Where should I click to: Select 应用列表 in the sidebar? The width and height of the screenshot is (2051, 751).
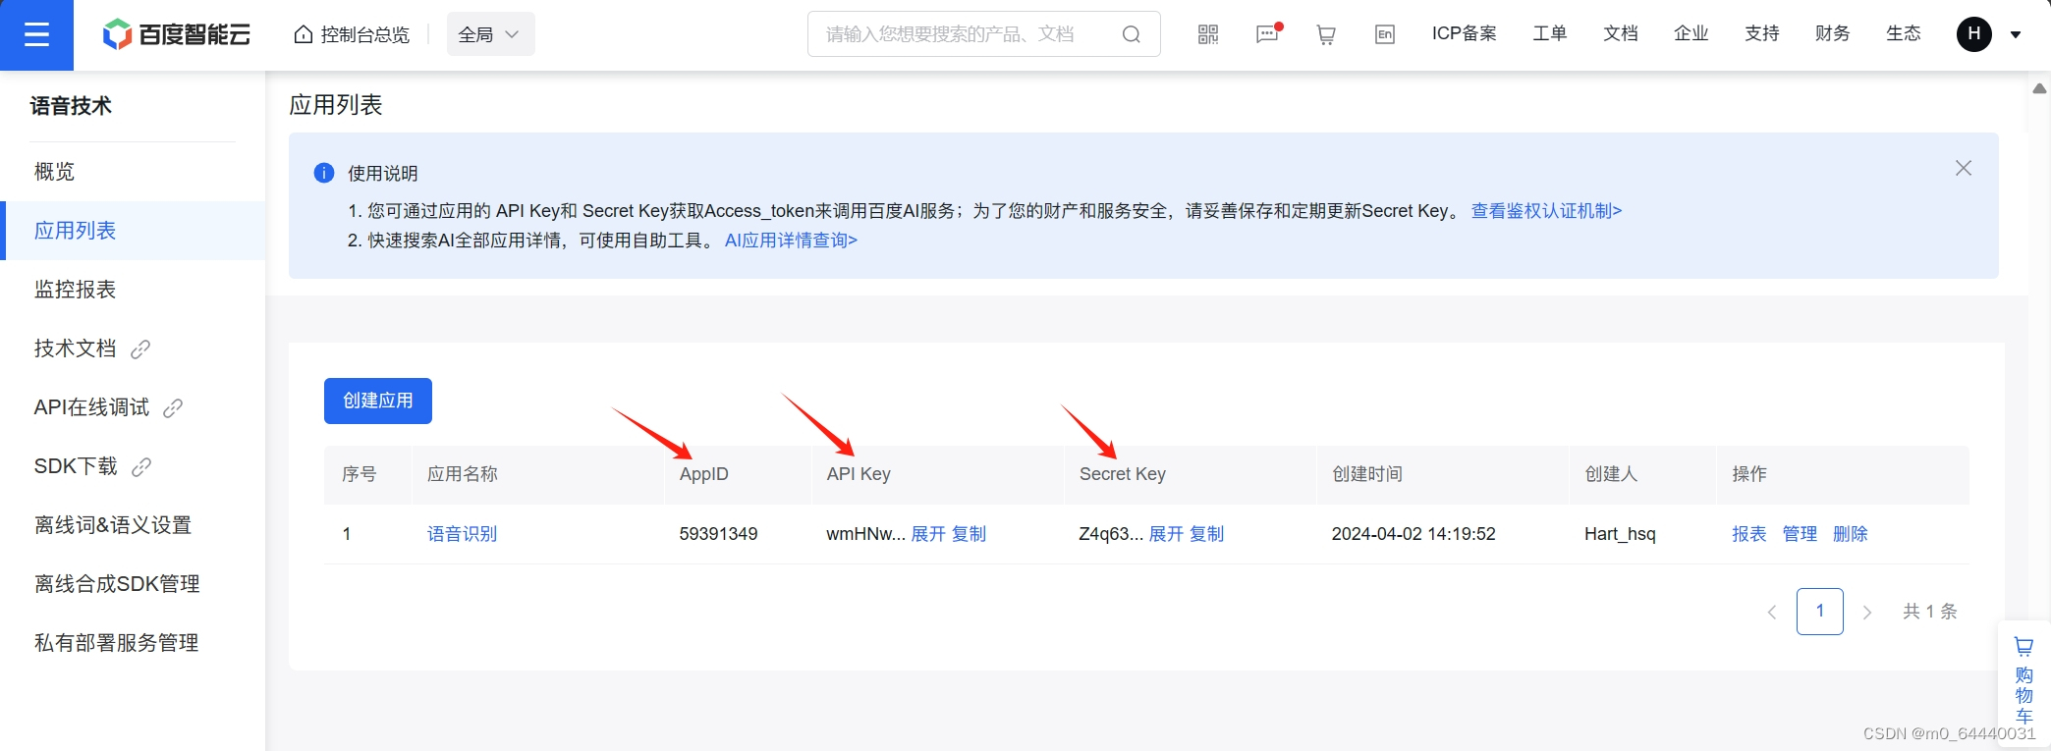(x=135, y=231)
